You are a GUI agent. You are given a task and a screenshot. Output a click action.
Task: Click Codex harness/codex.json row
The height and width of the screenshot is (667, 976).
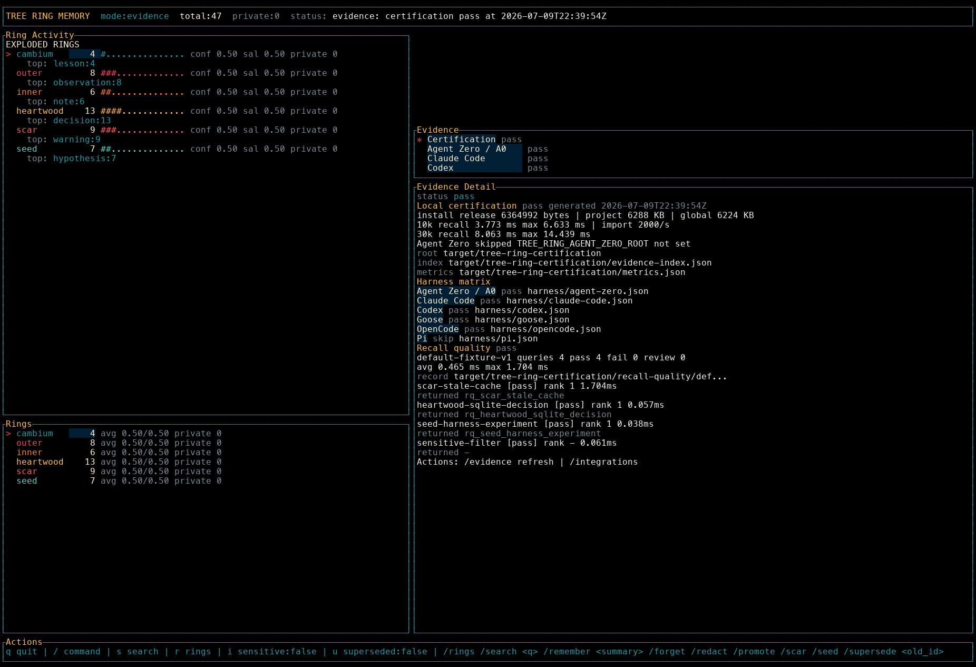coord(493,310)
